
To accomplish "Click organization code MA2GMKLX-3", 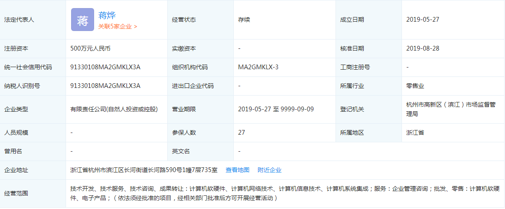I will click(x=258, y=67).
